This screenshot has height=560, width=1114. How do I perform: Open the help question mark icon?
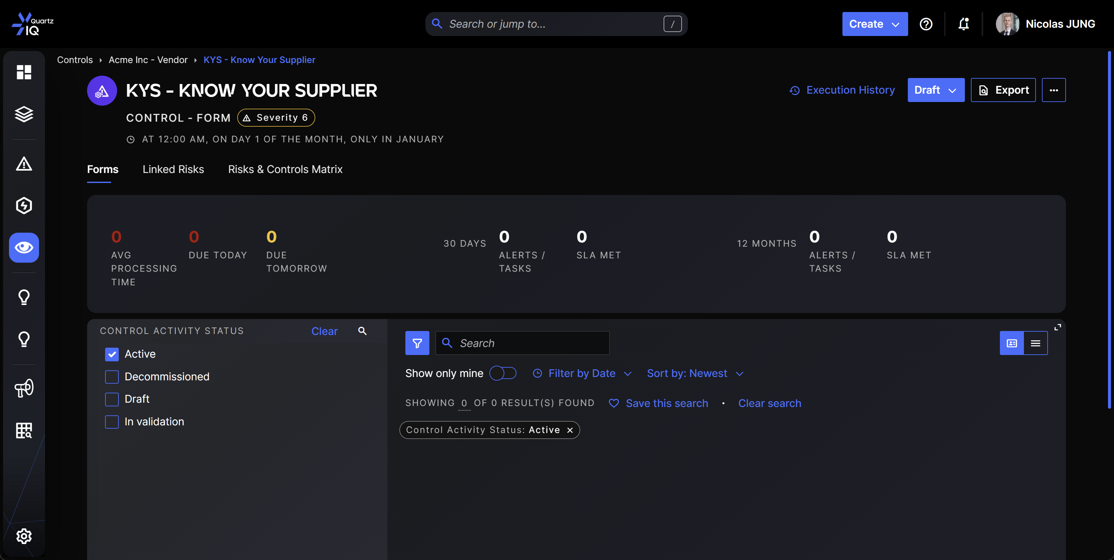[x=925, y=24]
